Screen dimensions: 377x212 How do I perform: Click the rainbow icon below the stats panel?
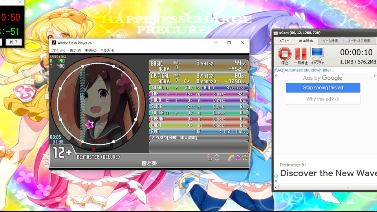click(x=231, y=157)
